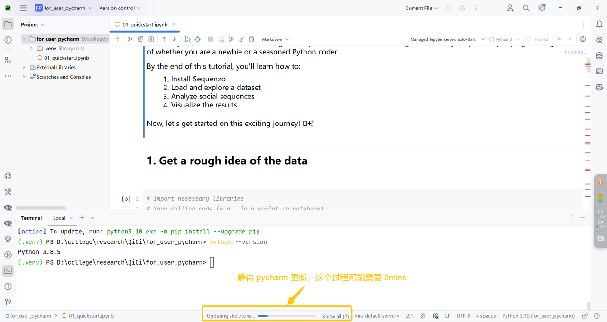Click Python 3.10 interpreter in status bar

tap(538, 316)
